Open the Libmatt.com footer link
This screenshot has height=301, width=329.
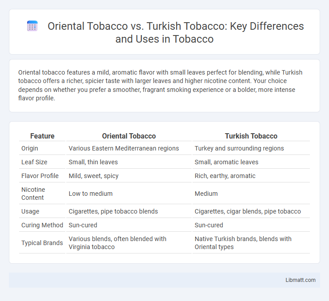pyautogui.click(x=300, y=280)
